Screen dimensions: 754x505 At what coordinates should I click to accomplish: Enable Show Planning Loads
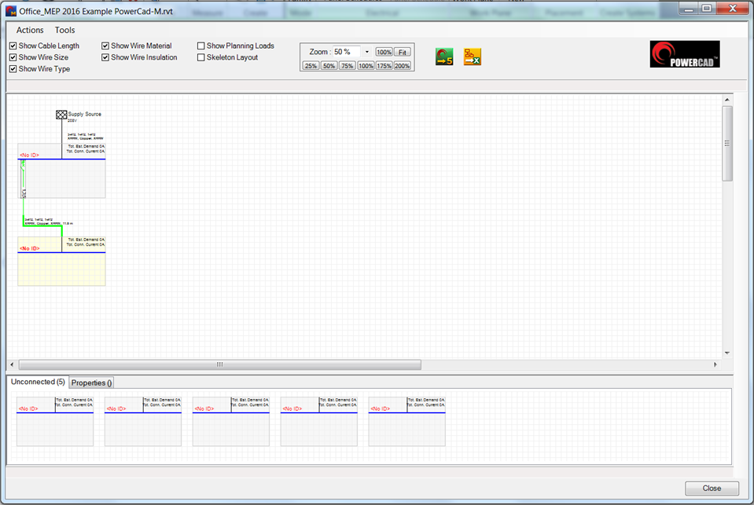click(201, 46)
